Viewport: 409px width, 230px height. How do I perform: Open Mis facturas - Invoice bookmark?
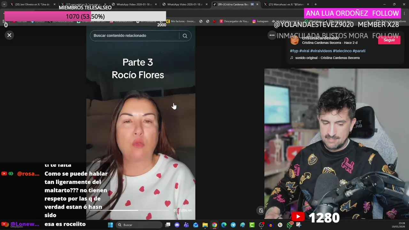pos(181,21)
